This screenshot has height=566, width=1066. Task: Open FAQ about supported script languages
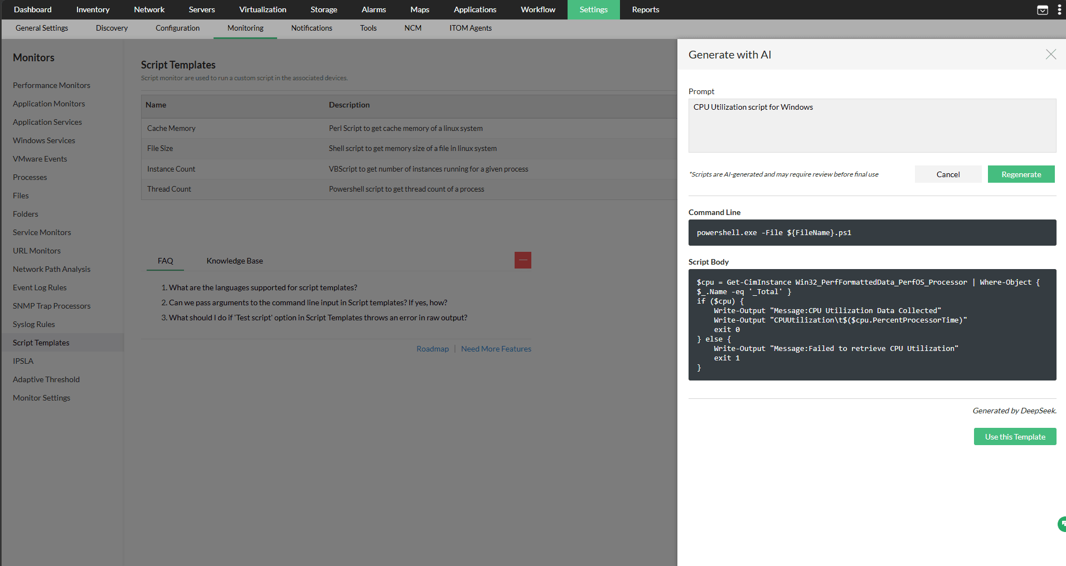pyautogui.click(x=263, y=287)
